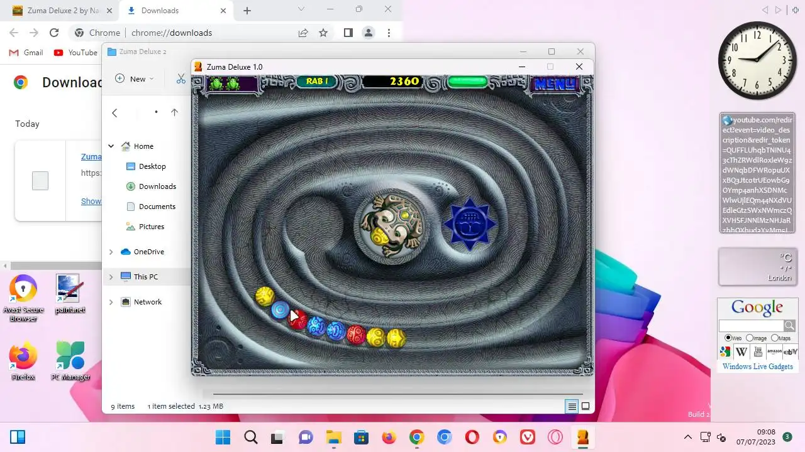Collapse the Home tree node

(111, 146)
